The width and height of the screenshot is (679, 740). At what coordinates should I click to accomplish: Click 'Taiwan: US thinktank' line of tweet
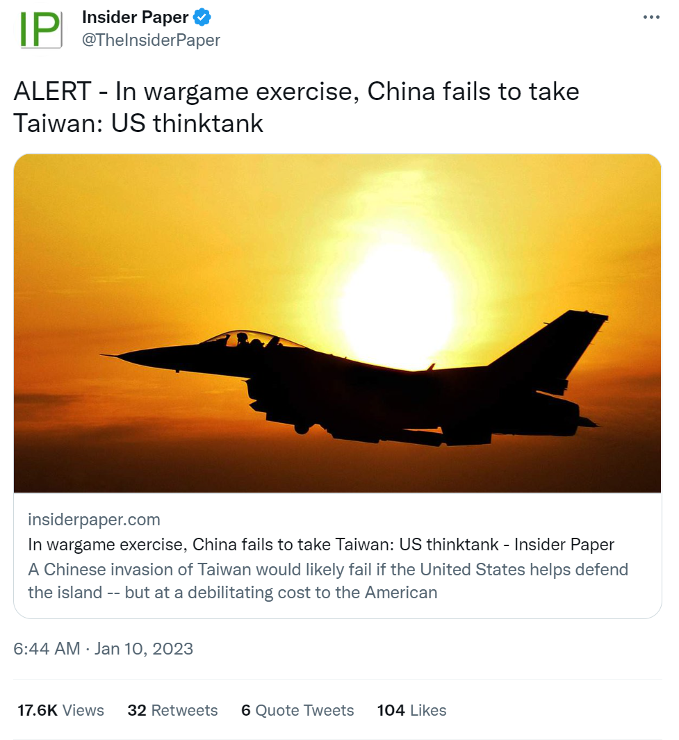point(138,124)
